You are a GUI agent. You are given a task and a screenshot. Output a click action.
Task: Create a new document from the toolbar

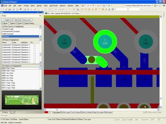click(x=2, y=9)
